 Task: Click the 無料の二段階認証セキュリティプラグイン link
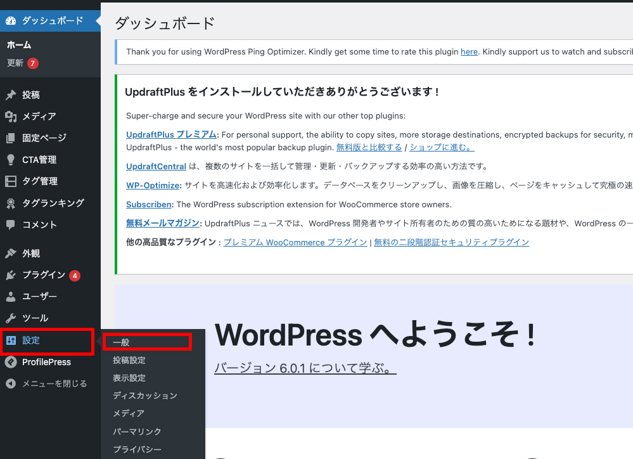point(451,242)
